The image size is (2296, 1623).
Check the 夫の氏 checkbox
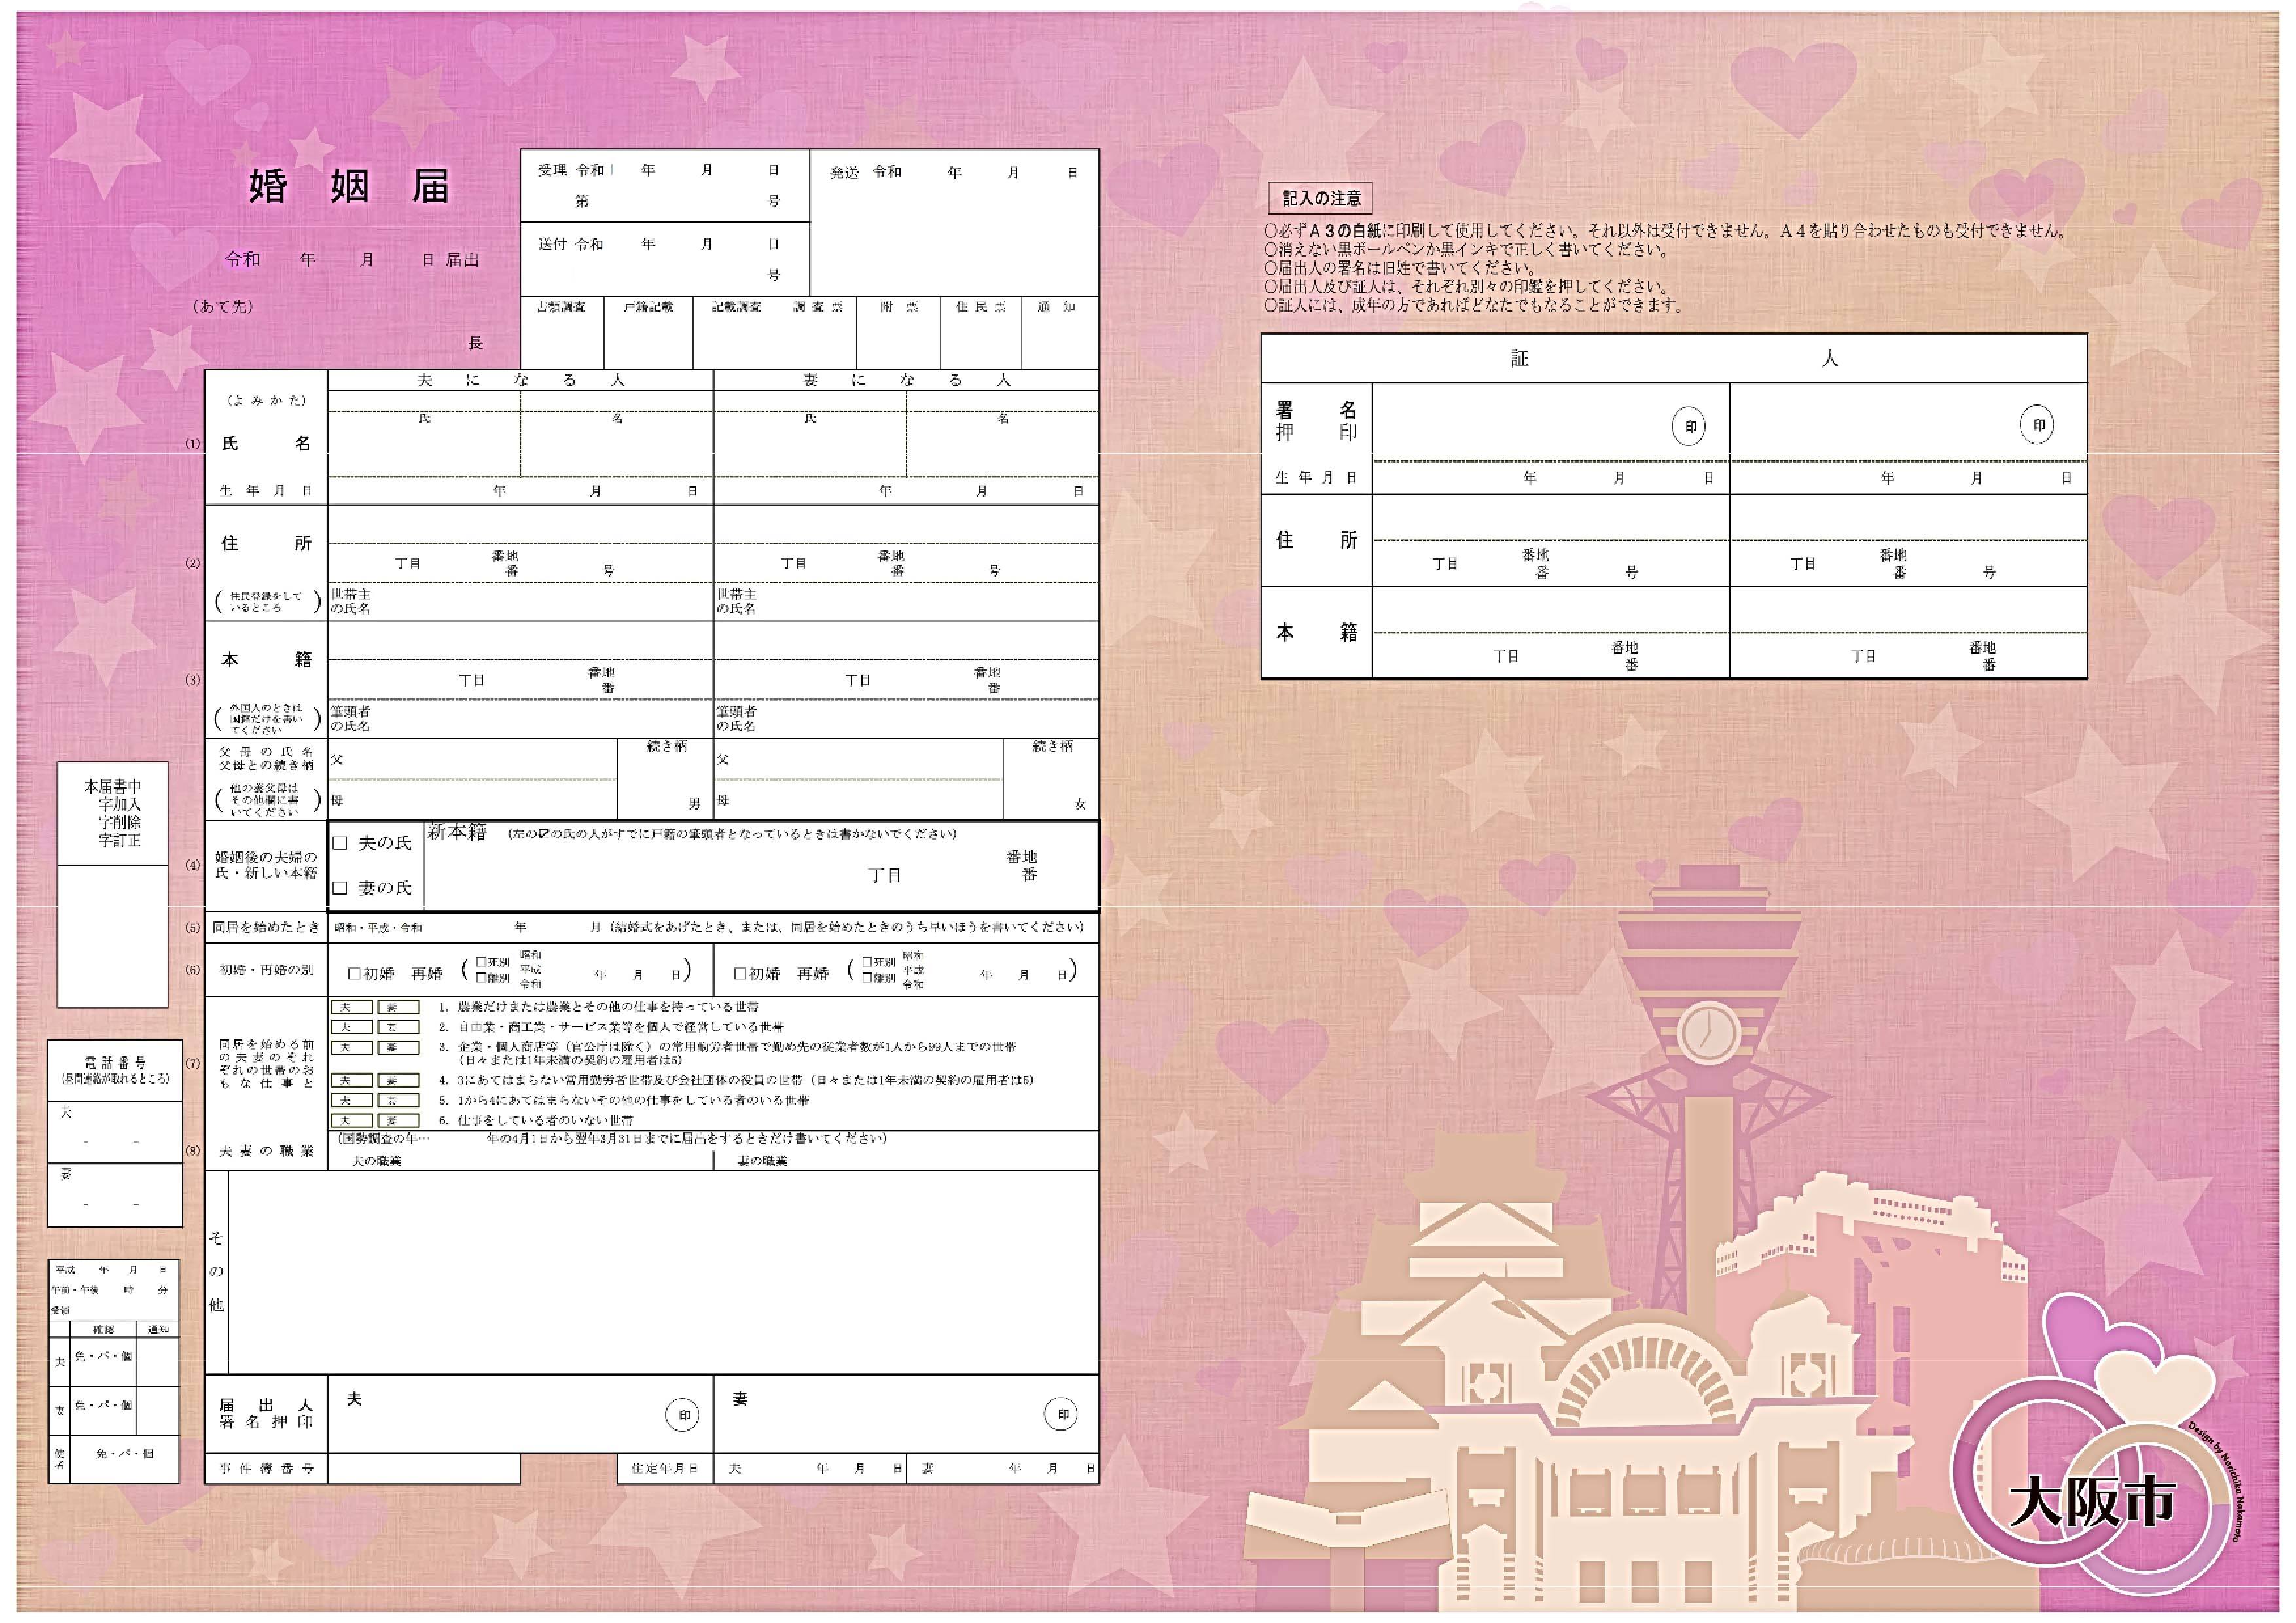click(x=340, y=843)
